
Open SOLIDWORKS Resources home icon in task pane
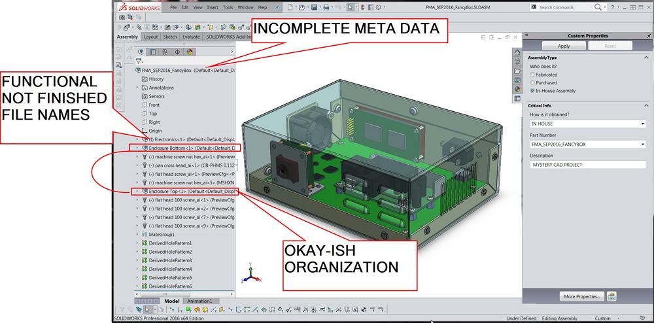(517, 52)
